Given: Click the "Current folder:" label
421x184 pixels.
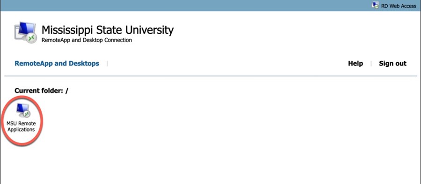Looking at the screenshot, I should (x=38, y=91).
